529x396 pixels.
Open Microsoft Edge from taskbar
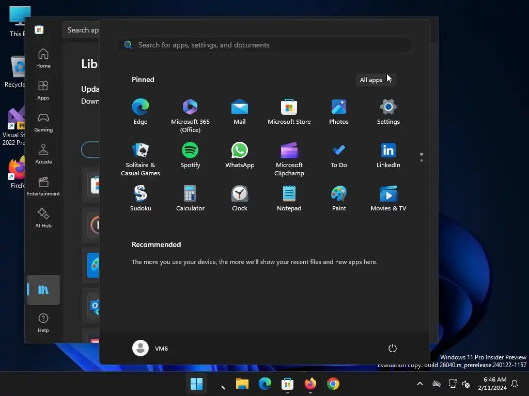click(265, 384)
